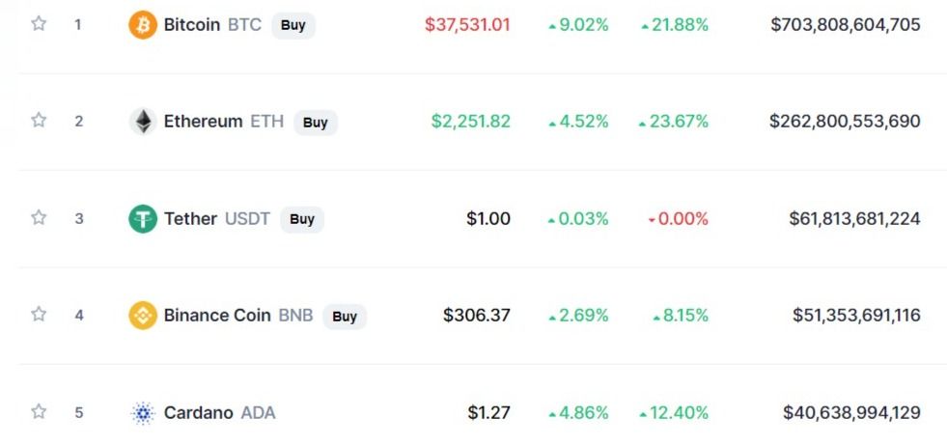Favorite Binance Coin with the star
Screen dimensions: 947x445
tap(39, 315)
